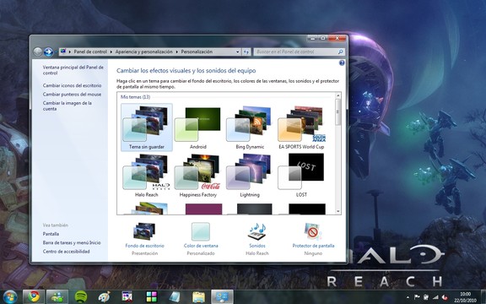The width and height of the screenshot is (486, 304).
Task: Click the address bar computer icon
Action: click(63, 52)
